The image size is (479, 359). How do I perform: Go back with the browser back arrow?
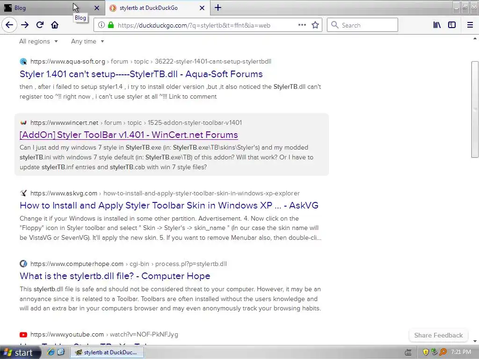(x=9, y=25)
